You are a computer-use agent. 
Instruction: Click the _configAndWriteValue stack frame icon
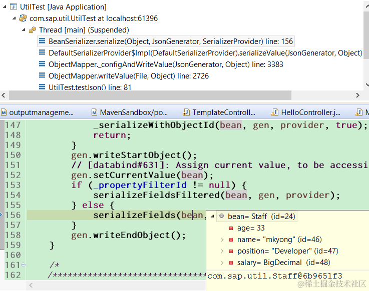(x=42, y=64)
